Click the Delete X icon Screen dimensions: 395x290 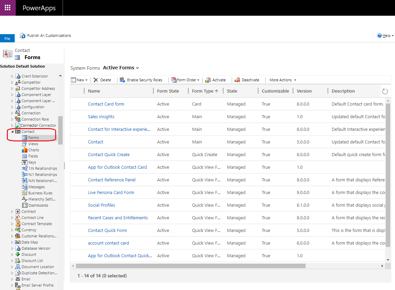(x=96, y=80)
